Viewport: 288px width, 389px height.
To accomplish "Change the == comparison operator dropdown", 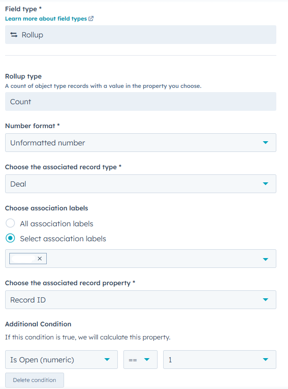I will tap(140, 360).
